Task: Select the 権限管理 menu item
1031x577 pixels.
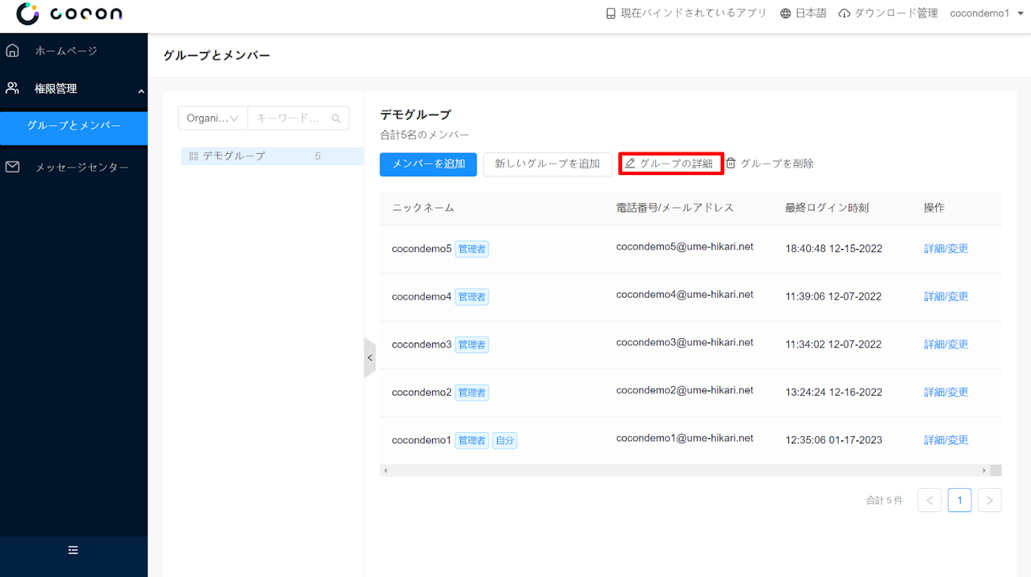Action: tap(56, 89)
